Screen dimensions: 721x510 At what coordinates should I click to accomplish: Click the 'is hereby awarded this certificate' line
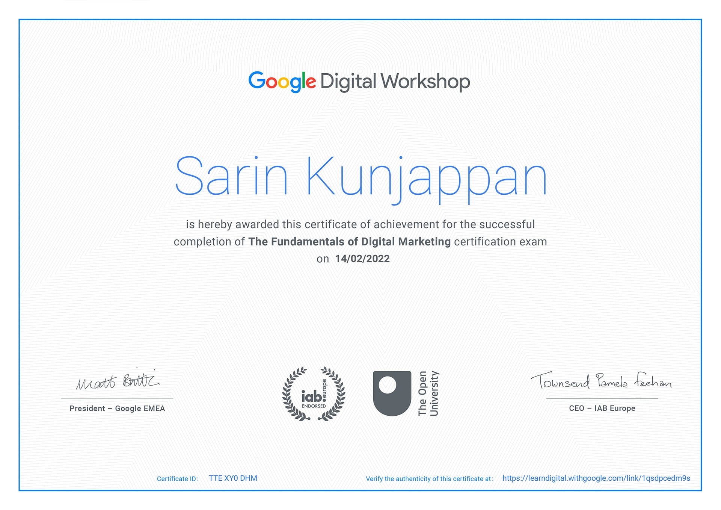(x=360, y=224)
